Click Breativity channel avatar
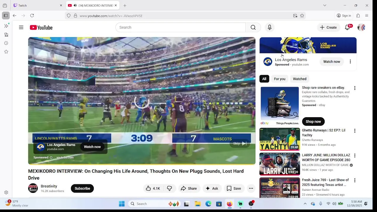377x212 pixels. (33, 188)
